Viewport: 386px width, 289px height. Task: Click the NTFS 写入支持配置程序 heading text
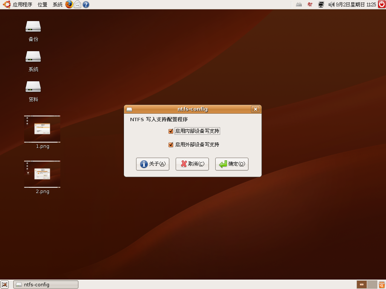(159, 119)
